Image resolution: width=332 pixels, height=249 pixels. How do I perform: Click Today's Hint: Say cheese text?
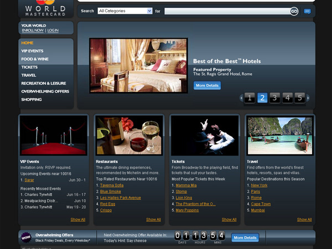pos(125,241)
